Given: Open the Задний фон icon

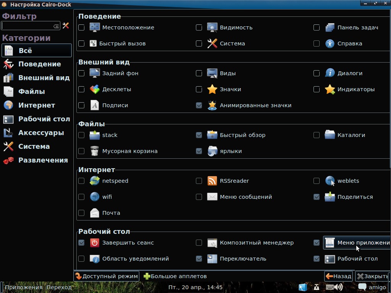Looking at the screenshot, I should 95,73.
